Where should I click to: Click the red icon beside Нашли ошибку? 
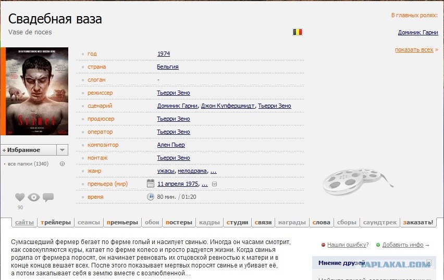pos(323,245)
